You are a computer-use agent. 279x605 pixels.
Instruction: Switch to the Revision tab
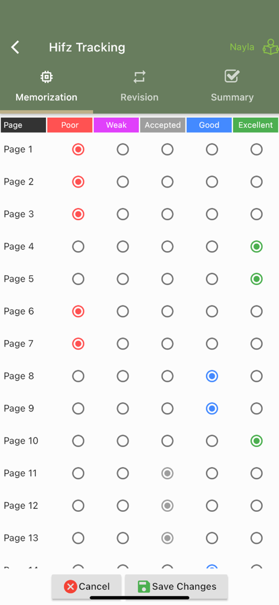tap(139, 87)
